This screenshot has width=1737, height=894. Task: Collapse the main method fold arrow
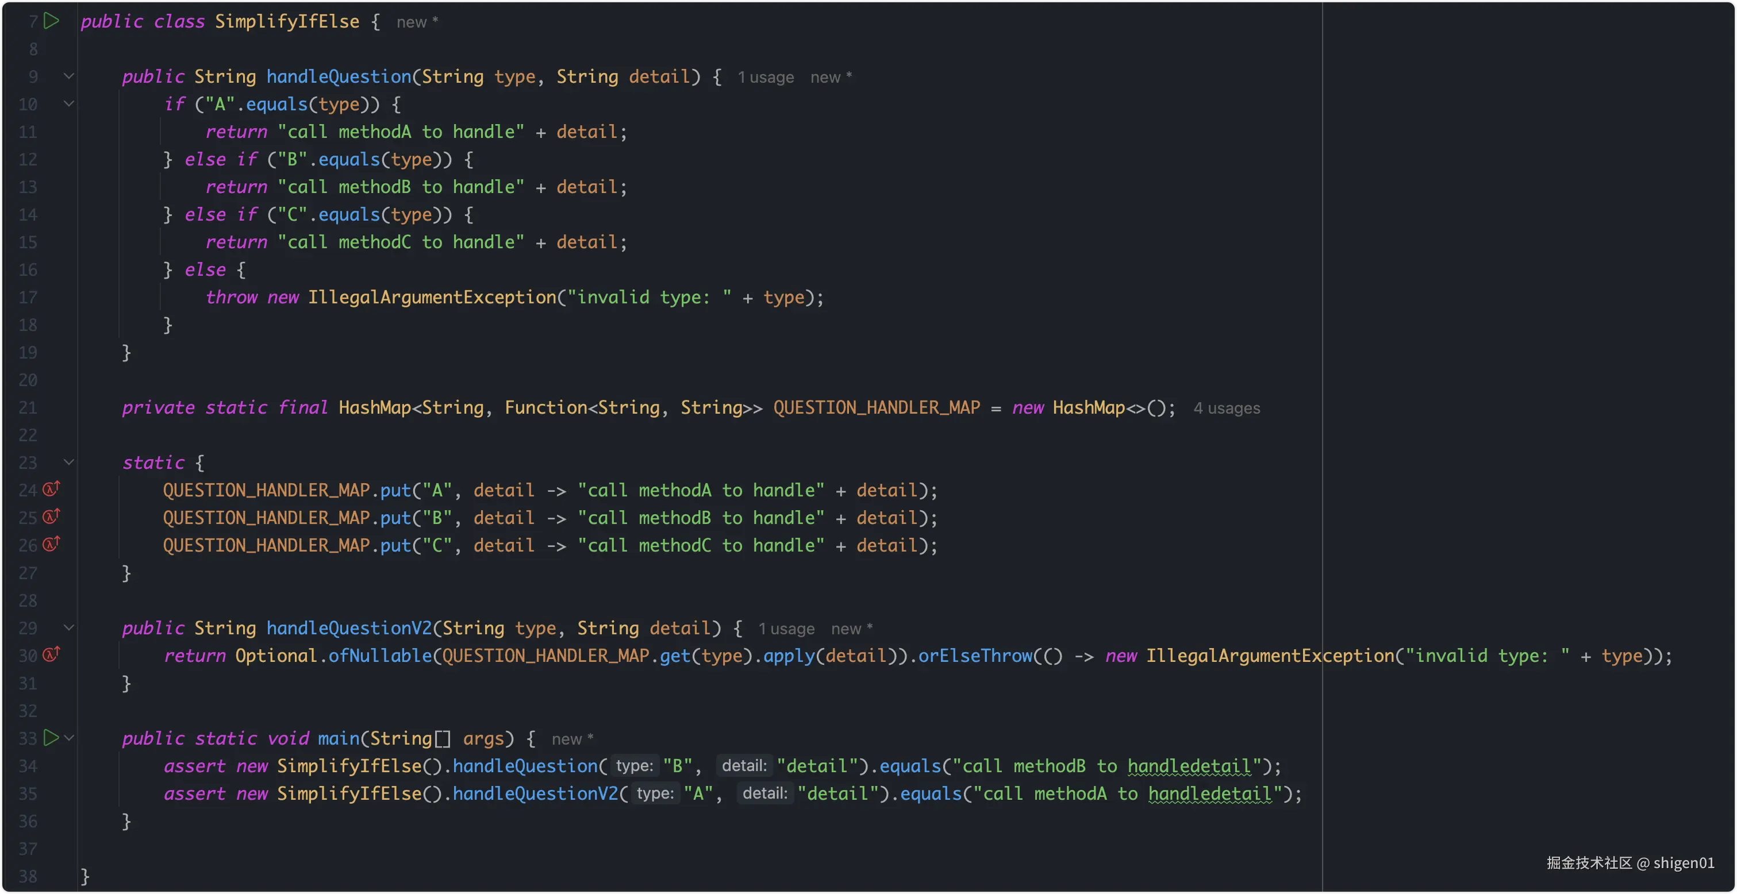pos(69,738)
